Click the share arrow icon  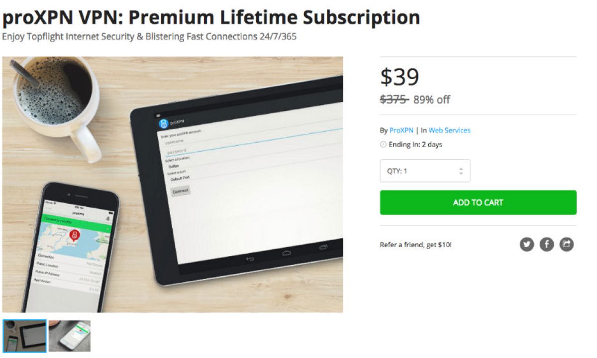(x=567, y=244)
